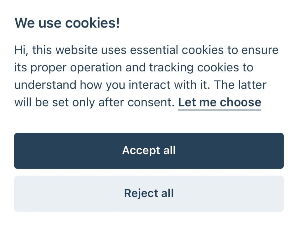
Task: Select the underlined Let me choose text
Action: click(220, 102)
